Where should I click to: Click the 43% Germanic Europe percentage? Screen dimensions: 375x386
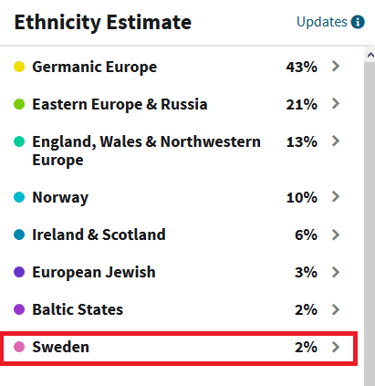[x=302, y=67]
